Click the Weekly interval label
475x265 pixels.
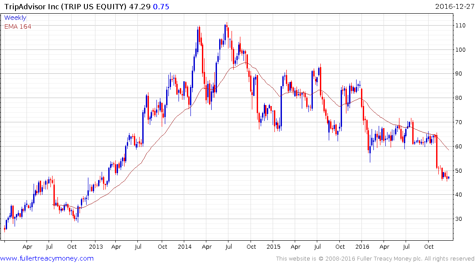pyautogui.click(x=15, y=18)
